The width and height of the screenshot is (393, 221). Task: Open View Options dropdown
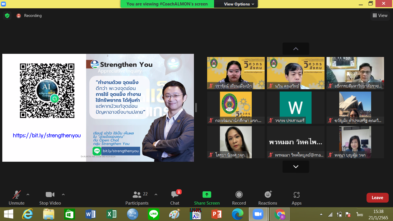(x=239, y=4)
